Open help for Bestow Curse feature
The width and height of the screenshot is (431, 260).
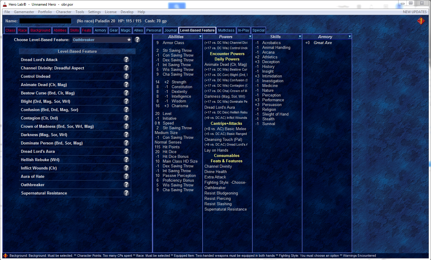[126, 93]
